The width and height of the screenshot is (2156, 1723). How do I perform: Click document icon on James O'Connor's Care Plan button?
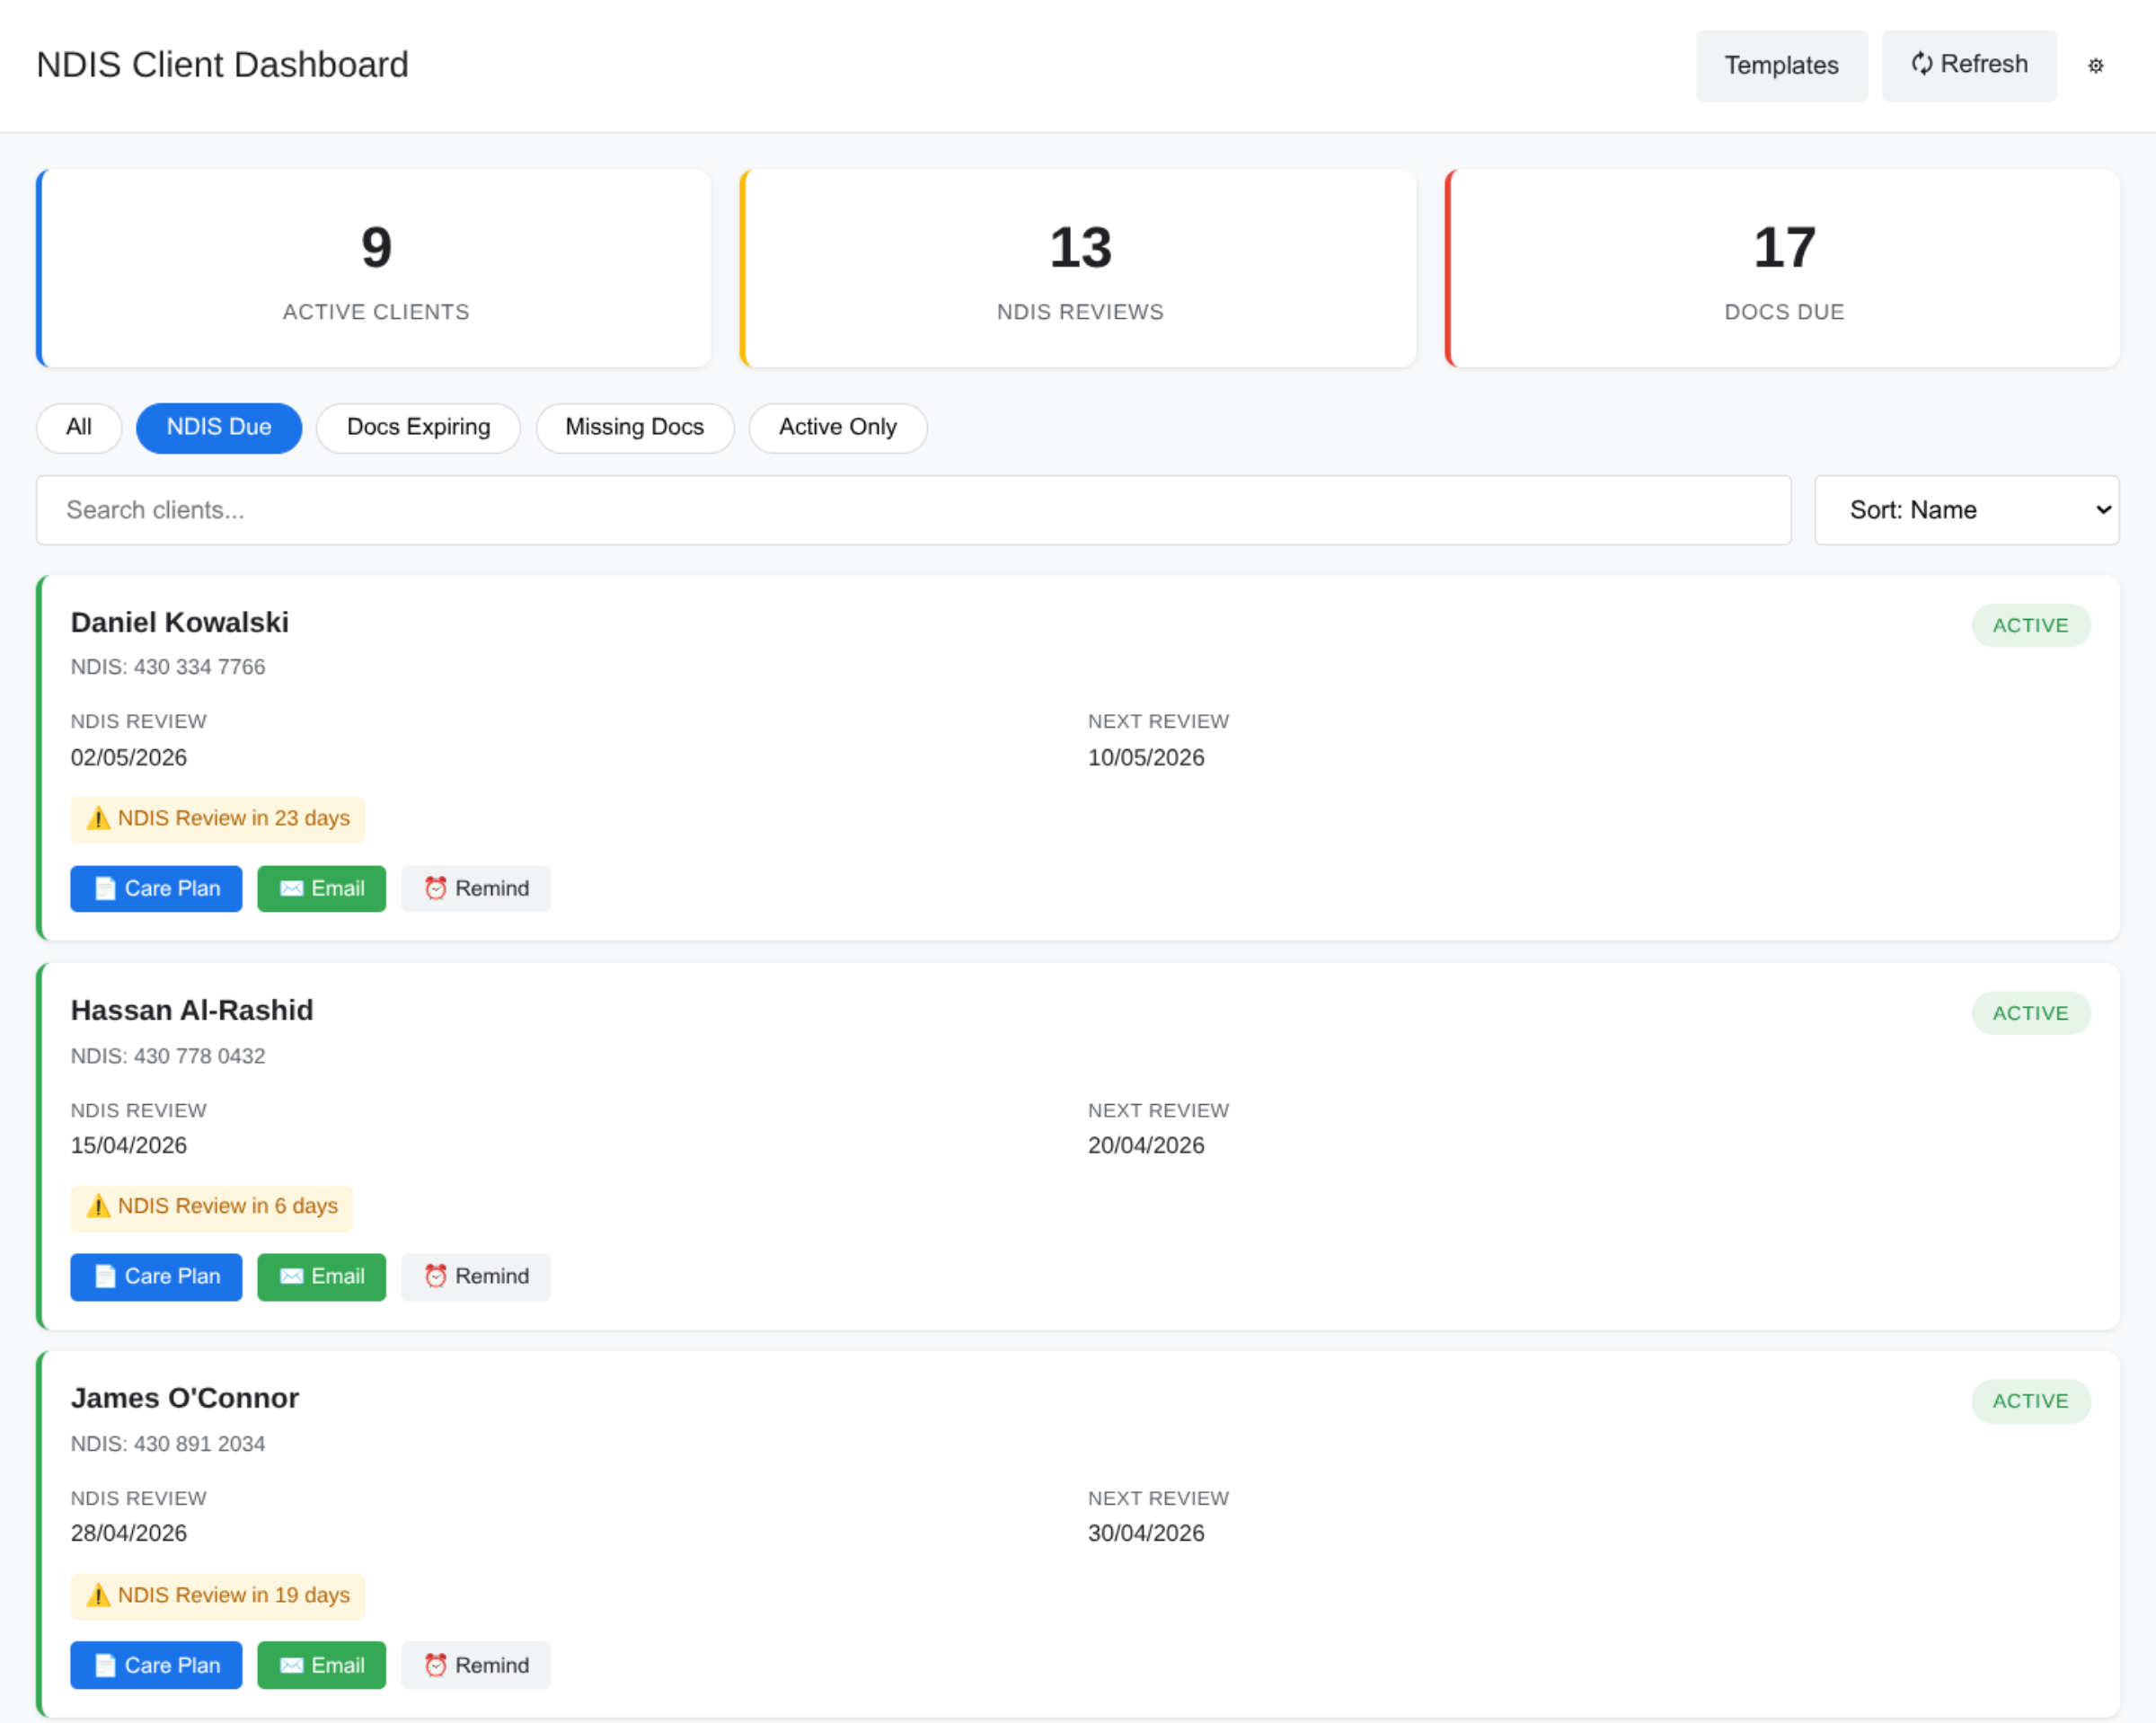(x=104, y=1665)
